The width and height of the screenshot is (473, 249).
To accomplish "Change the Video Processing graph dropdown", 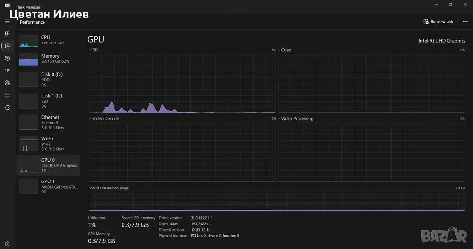I will tap(295, 119).
